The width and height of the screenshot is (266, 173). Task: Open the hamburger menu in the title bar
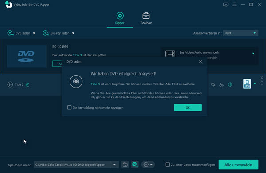coord(235,4)
